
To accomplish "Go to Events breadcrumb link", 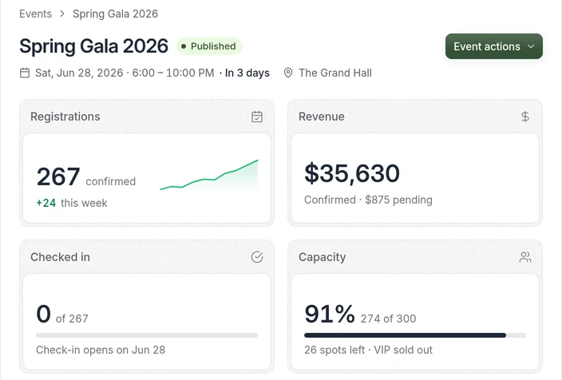I will tap(35, 14).
